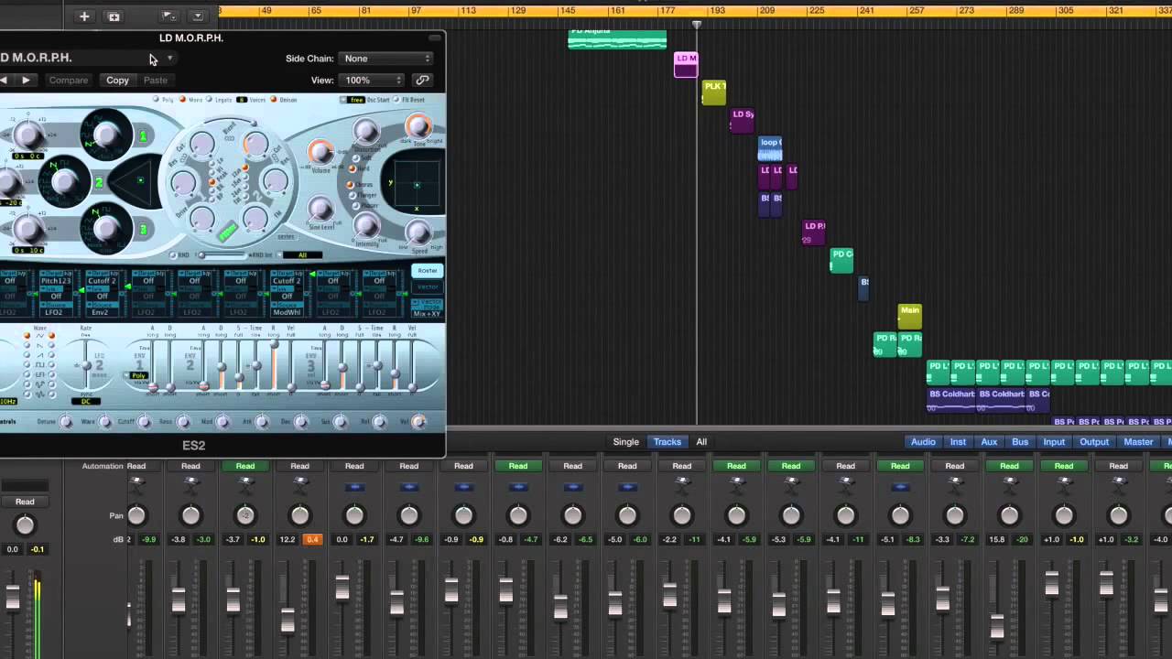Screen dimensions: 1172x659
Task: Turn the ES2 Distortion knob
Action: 366,133
